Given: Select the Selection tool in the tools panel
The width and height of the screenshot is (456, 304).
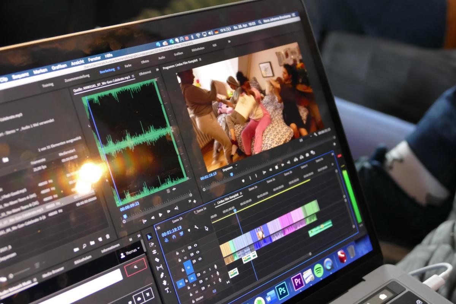Looking at the screenshot, I should (149, 237).
